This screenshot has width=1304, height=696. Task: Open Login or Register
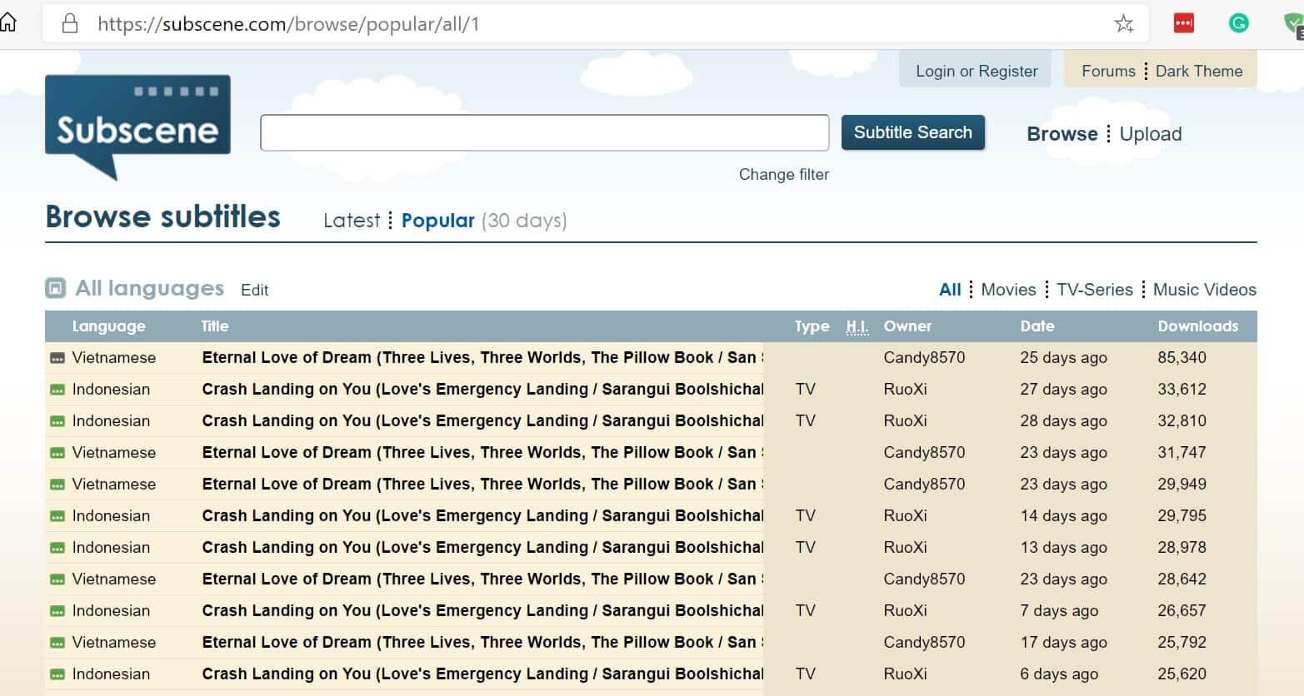pyautogui.click(x=977, y=71)
